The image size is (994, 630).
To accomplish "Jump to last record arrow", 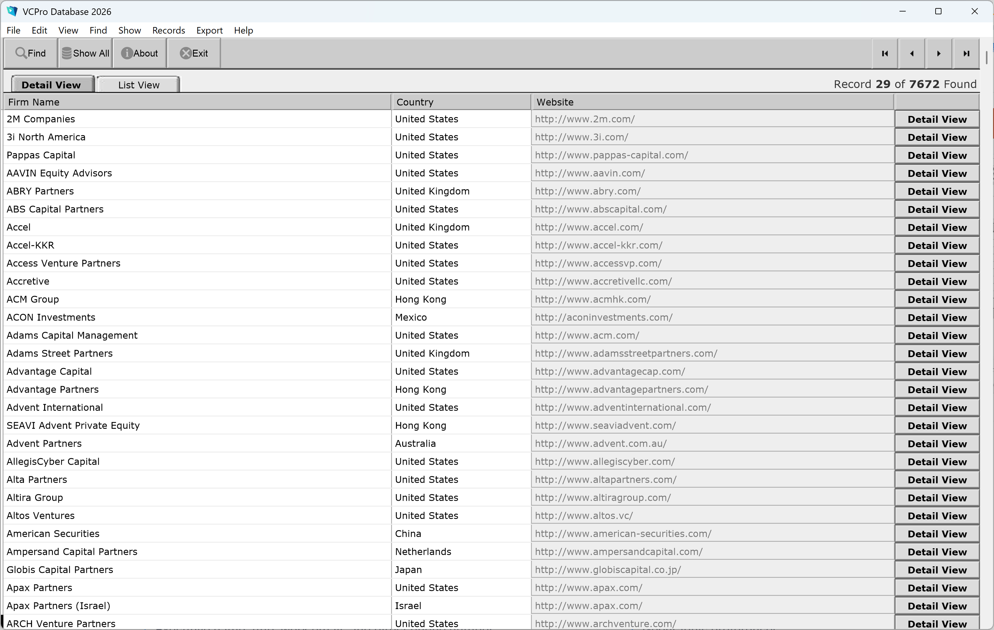I will (966, 54).
